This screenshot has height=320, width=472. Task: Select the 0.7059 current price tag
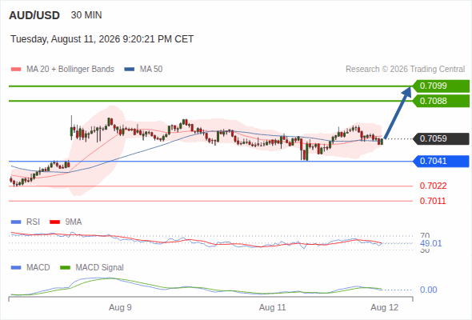[x=441, y=138]
